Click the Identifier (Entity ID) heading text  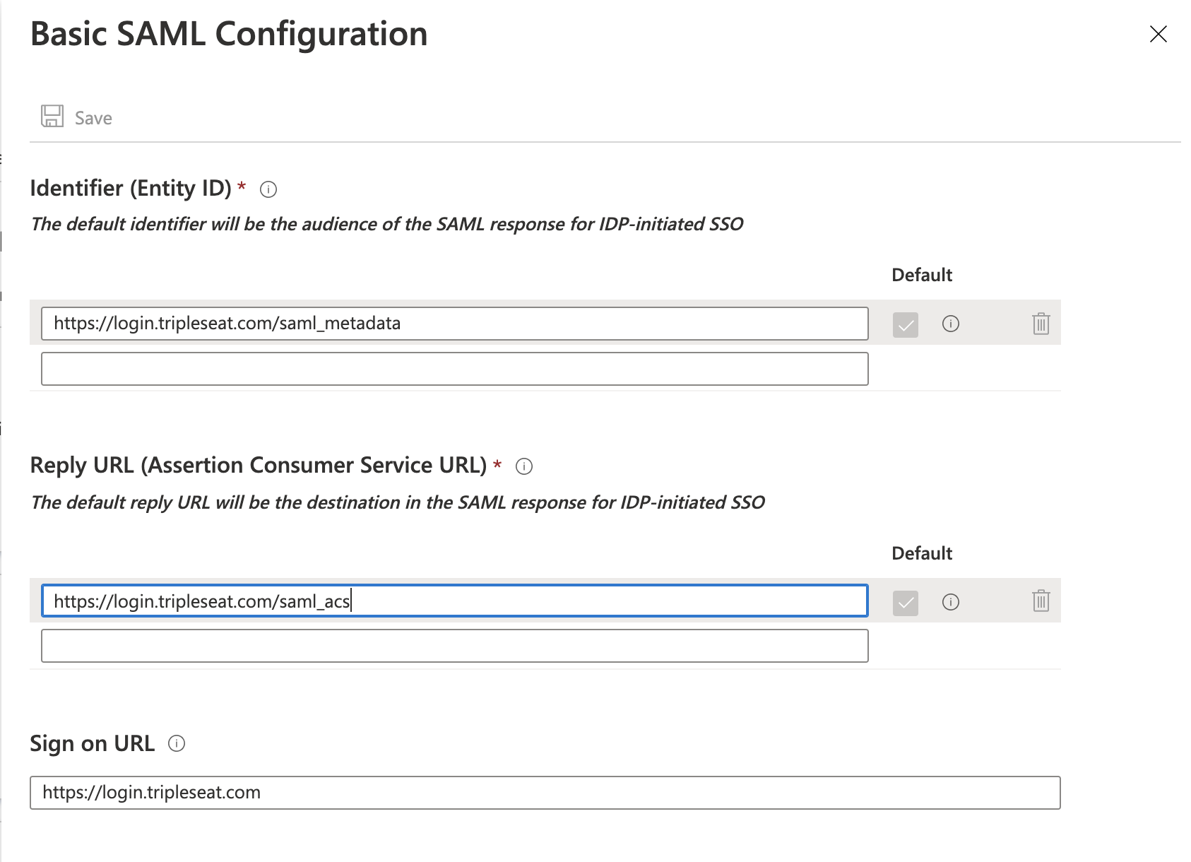[131, 188]
